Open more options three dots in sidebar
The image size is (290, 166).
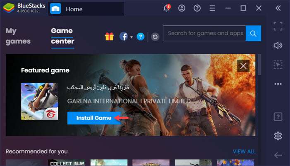(x=278, y=84)
